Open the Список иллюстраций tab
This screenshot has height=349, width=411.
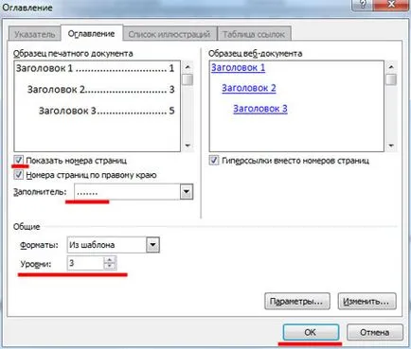[x=170, y=34]
